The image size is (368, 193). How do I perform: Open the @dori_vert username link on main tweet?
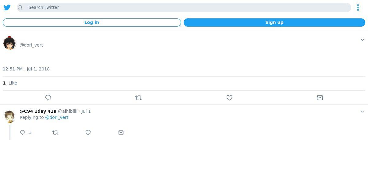click(x=31, y=45)
